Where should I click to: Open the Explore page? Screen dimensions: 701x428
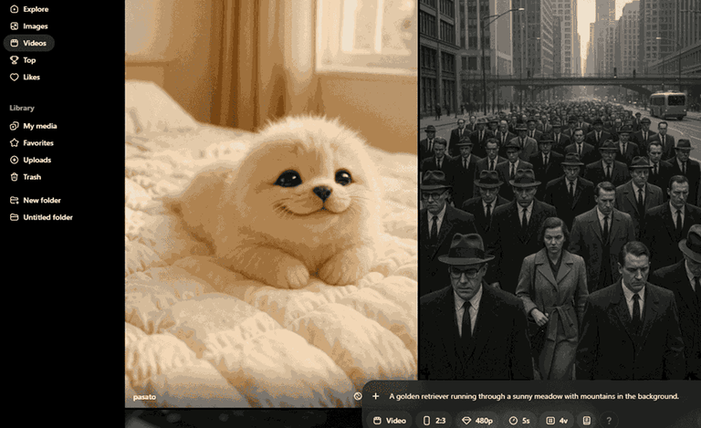29,9
